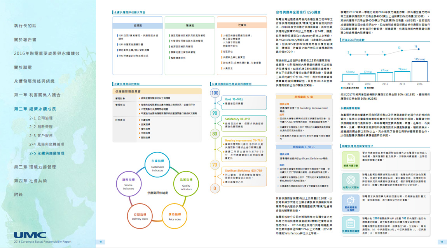Open 第三章 環境友善管理 chapter
The height and width of the screenshot is (248, 447).
coord(35,167)
